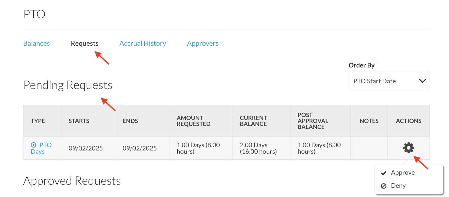The image size is (449, 197).
Task: Switch to the Balances tab
Action: (x=36, y=44)
